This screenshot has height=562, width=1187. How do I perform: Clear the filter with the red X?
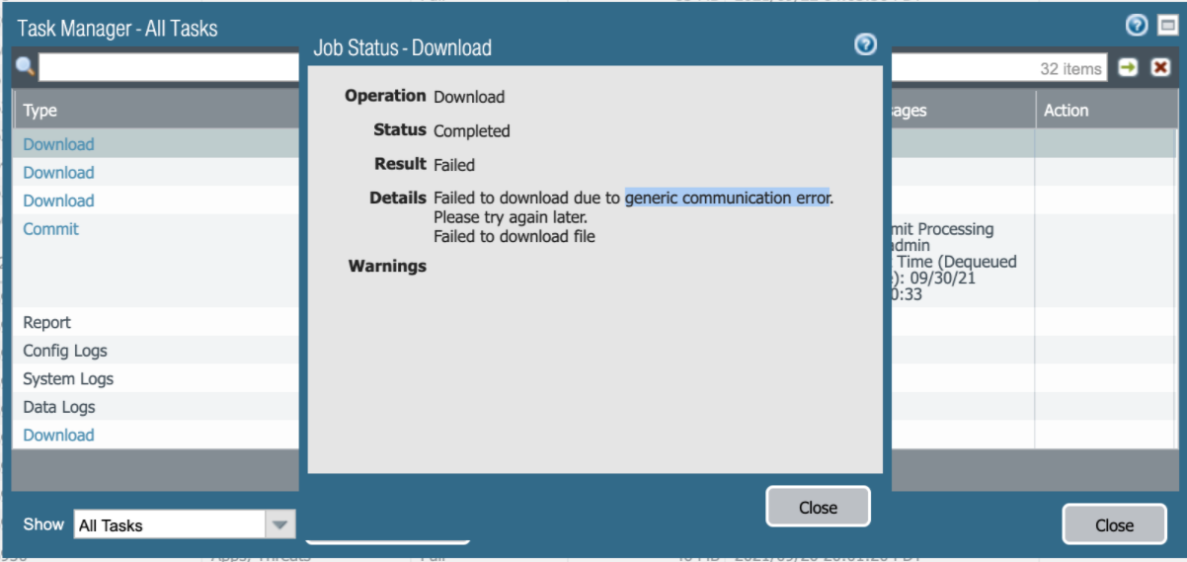tap(1160, 67)
